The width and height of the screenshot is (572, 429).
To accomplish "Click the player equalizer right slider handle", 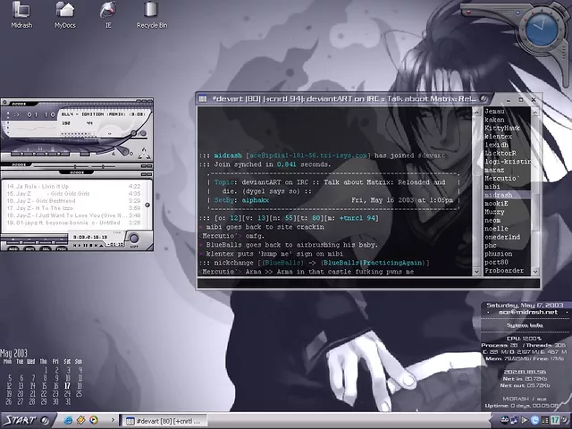I will (104, 166).
